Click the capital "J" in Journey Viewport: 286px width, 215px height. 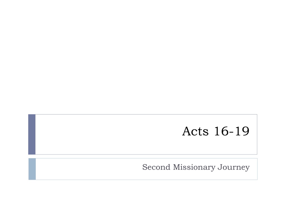coord(220,167)
